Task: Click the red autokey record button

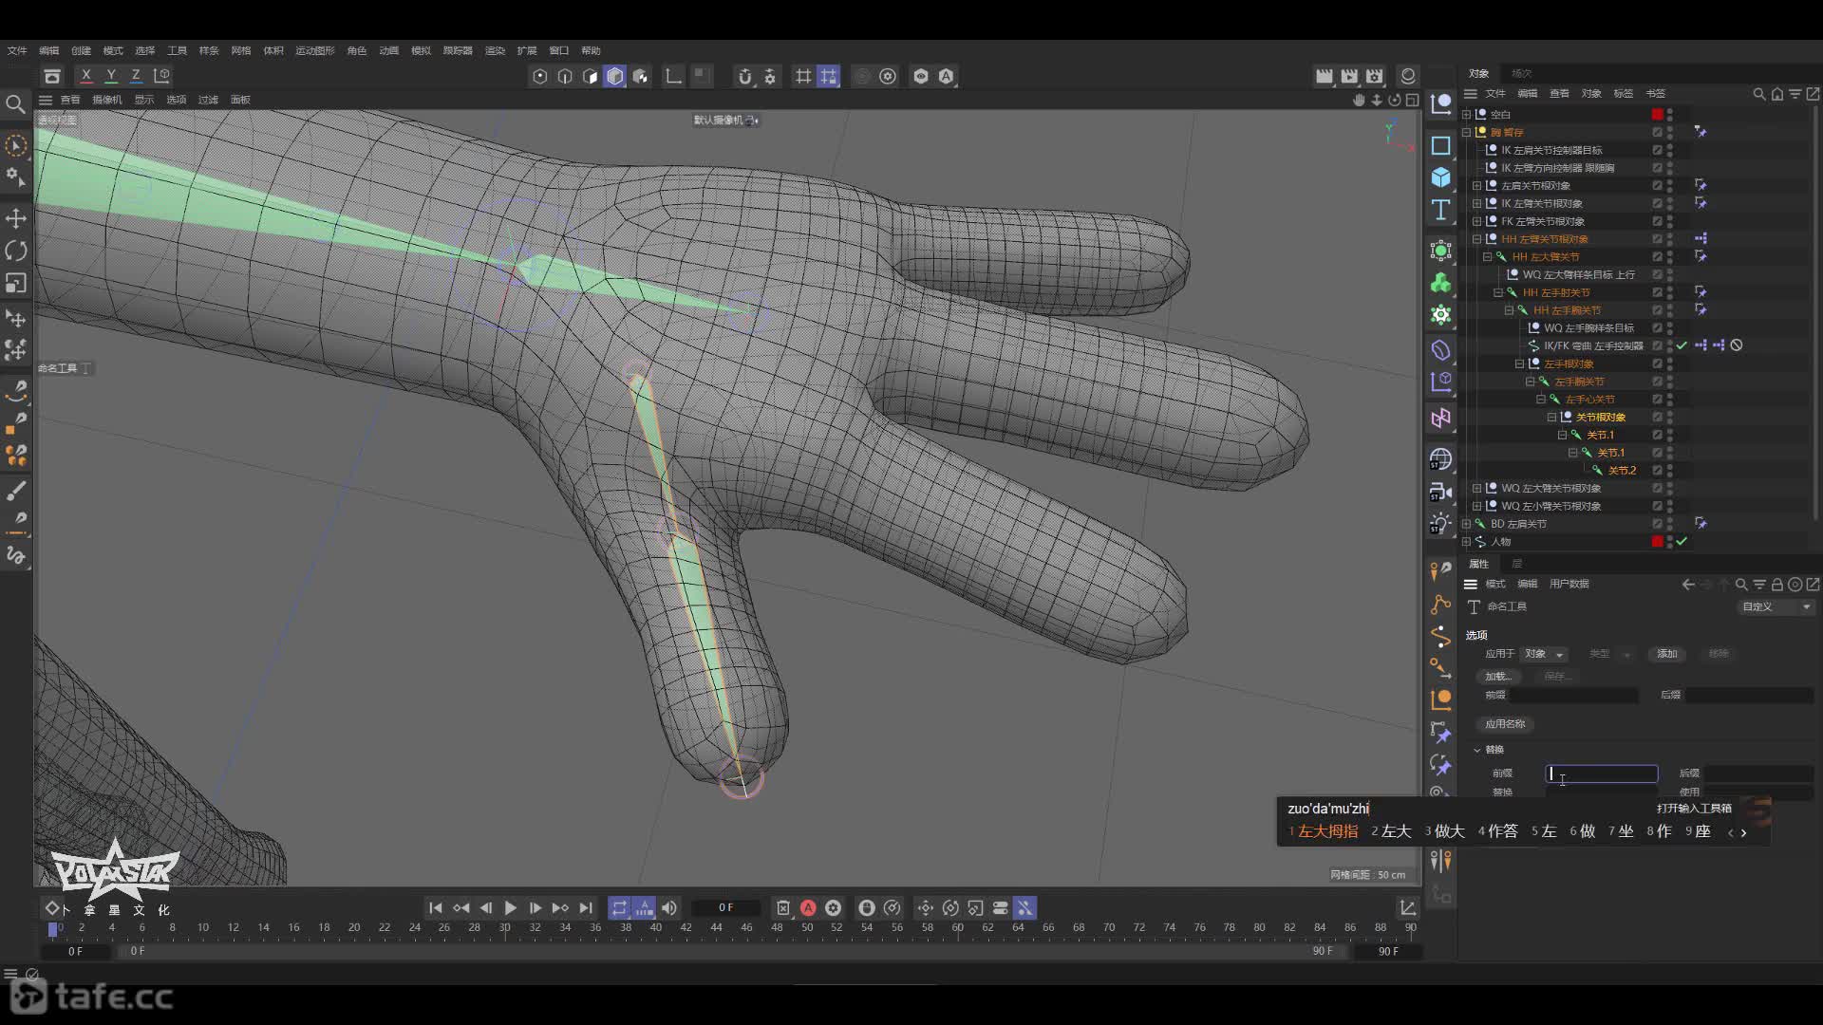Action: coord(808,908)
